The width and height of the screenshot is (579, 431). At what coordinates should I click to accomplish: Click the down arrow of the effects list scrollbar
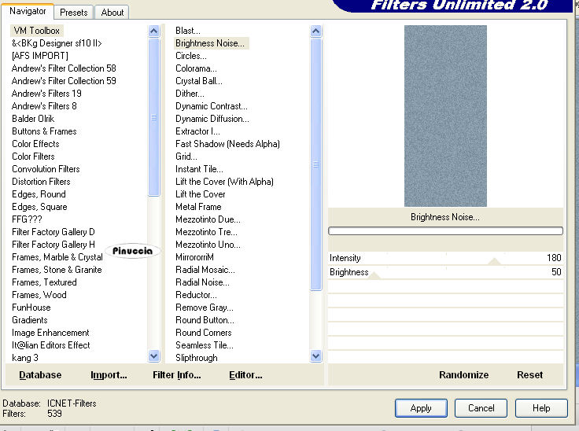tap(315, 356)
